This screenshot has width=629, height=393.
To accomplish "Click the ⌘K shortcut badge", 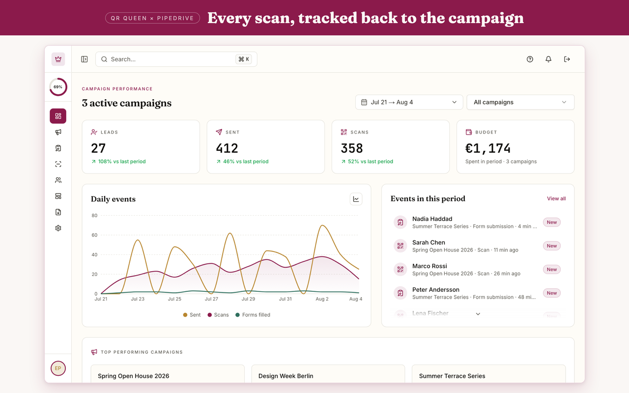I will coord(244,59).
